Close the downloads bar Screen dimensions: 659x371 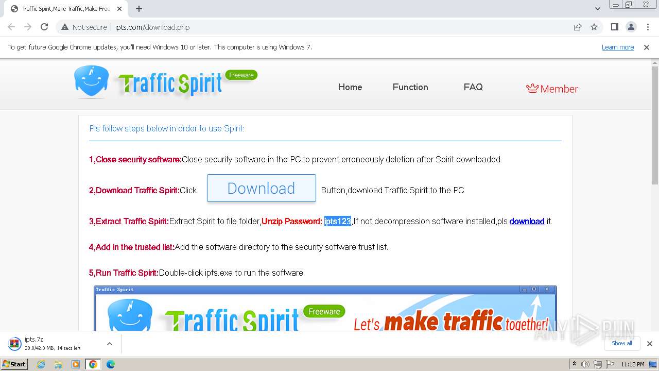649,344
